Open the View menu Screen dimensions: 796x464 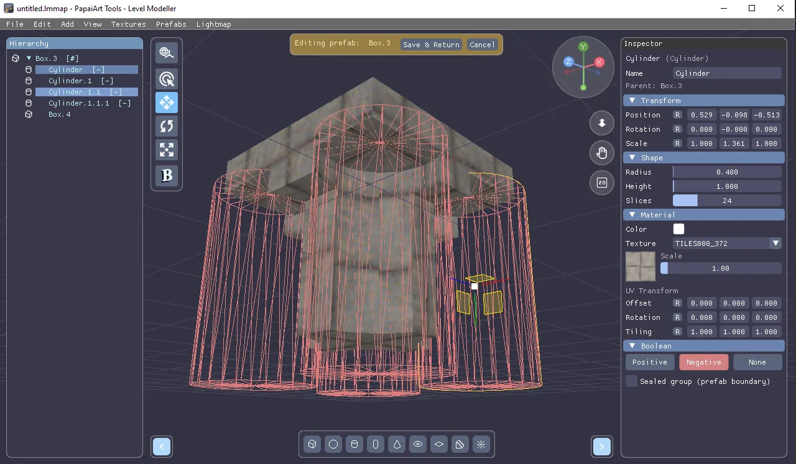coord(93,24)
